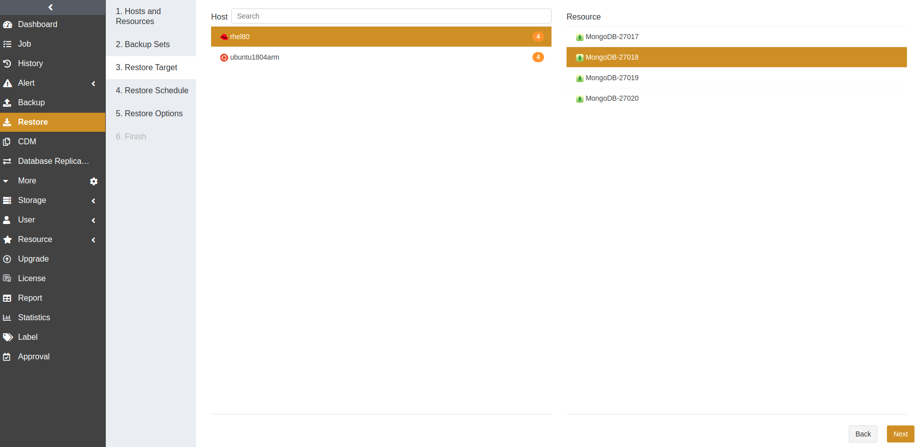The width and height of the screenshot is (917, 447).
Task: Click the History clock icon
Action: coord(8,64)
